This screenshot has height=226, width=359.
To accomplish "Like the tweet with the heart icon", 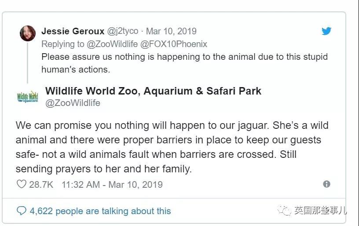I will [22, 184].
